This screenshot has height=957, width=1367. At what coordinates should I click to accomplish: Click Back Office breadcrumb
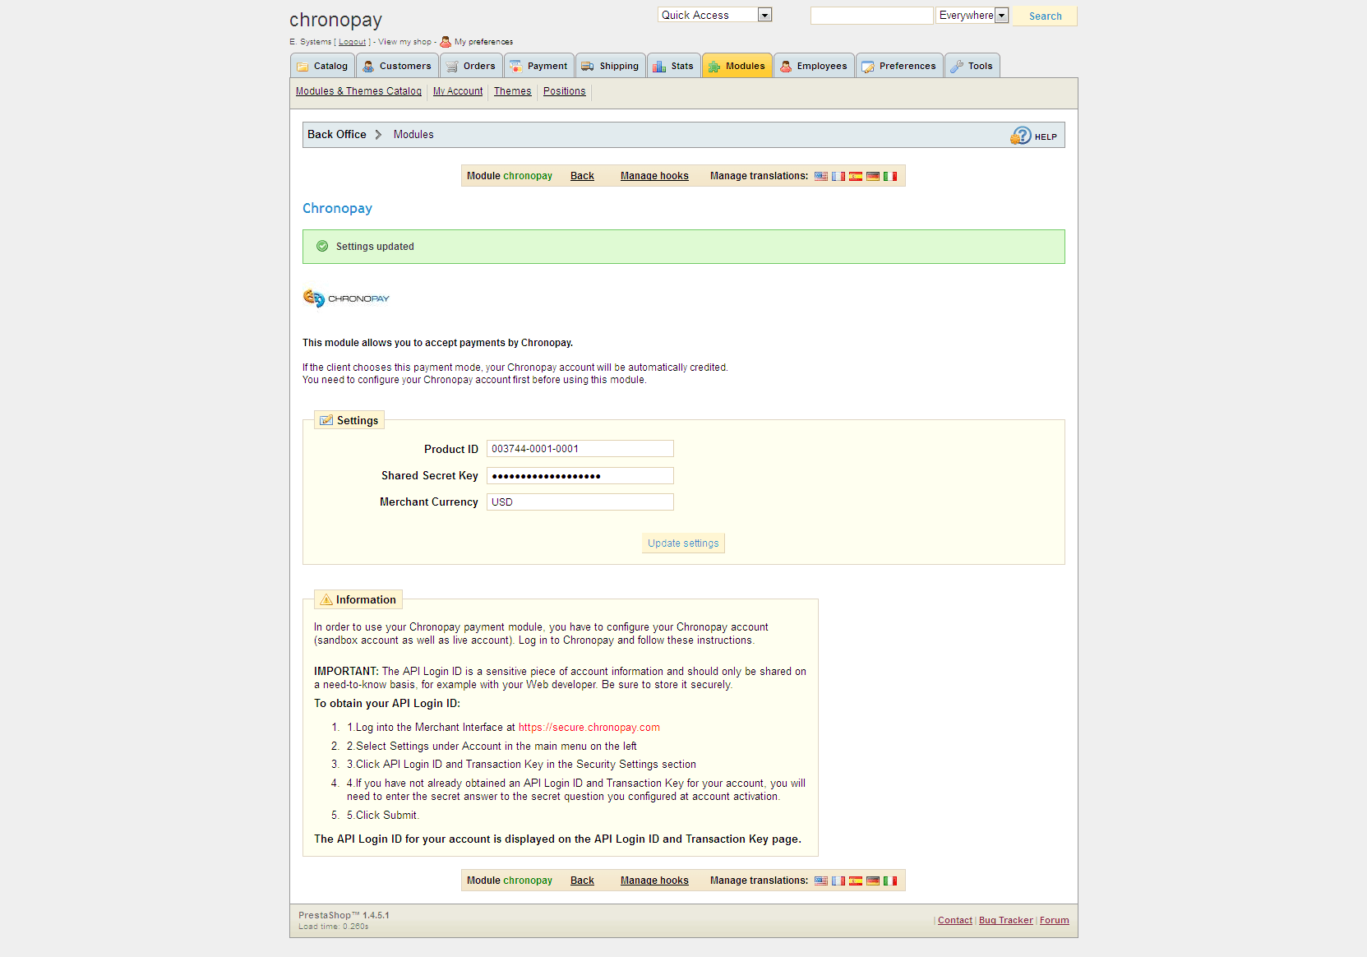337,135
